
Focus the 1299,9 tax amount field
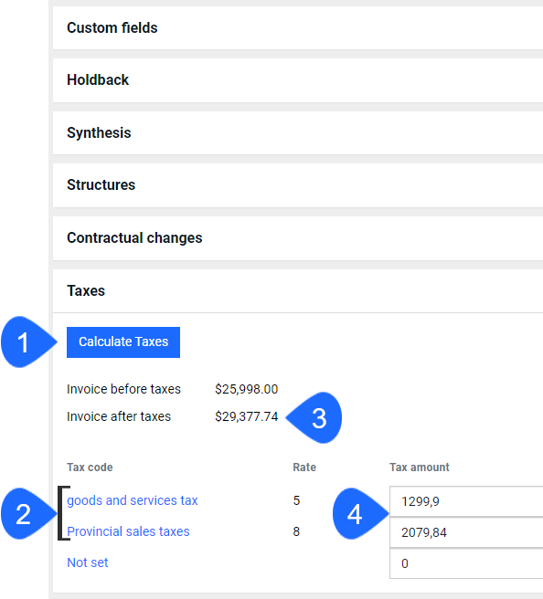(466, 501)
